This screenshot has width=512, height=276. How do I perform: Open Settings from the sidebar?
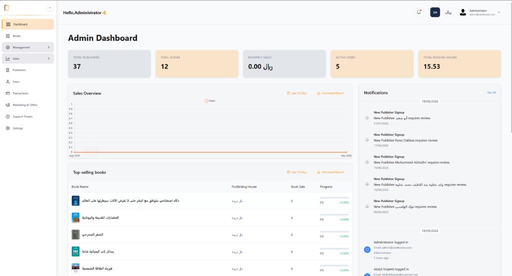click(28, 128)
